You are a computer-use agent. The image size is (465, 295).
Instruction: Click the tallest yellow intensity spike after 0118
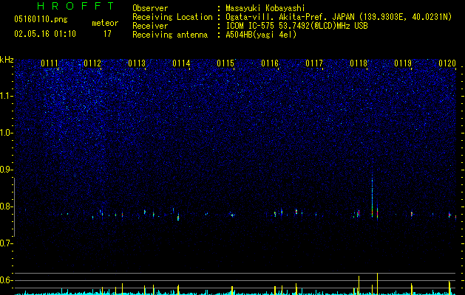click(377, 283)
